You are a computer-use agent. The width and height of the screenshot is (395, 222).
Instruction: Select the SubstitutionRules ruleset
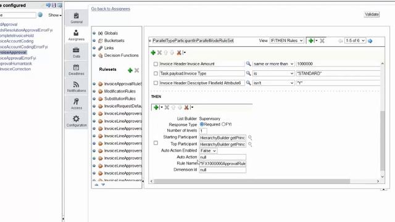tap(120, 99)
